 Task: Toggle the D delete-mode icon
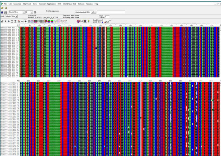[x=9, y=21]
